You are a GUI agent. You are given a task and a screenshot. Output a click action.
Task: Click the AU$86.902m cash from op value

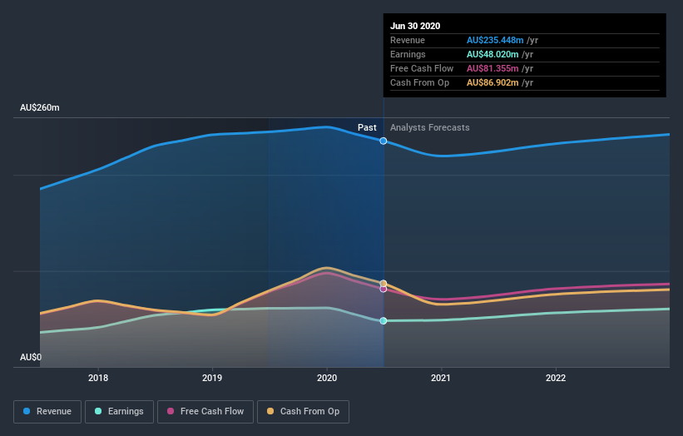(x=492, y=82)
